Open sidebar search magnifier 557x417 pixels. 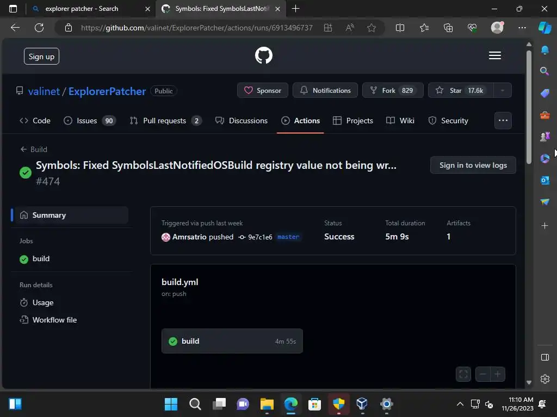(x=545, y=71)
